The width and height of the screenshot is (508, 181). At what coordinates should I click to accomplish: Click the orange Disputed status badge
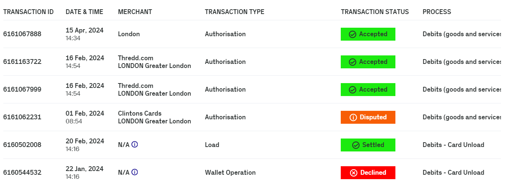[x=368, y=117]
